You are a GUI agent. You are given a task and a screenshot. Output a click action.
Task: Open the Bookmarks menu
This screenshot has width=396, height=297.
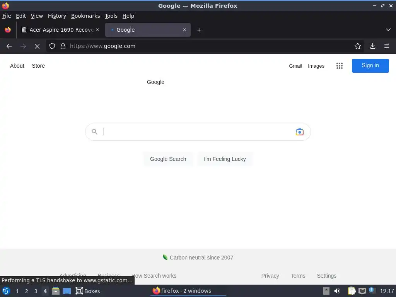click(85, 16)
